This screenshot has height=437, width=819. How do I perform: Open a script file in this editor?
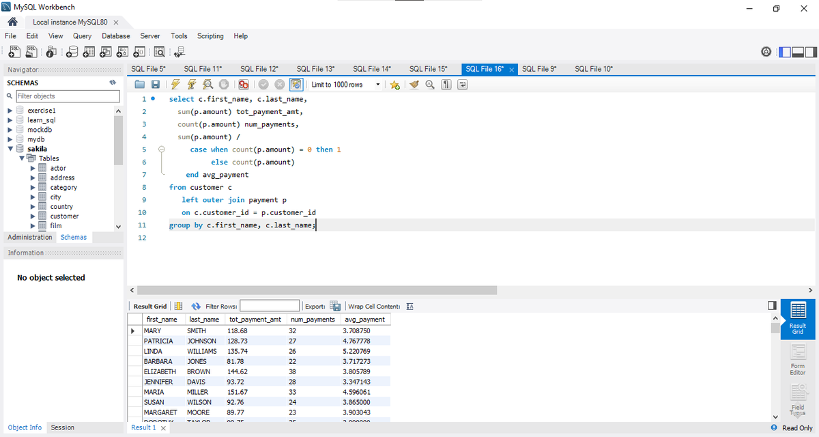click(x=141, y=85)
